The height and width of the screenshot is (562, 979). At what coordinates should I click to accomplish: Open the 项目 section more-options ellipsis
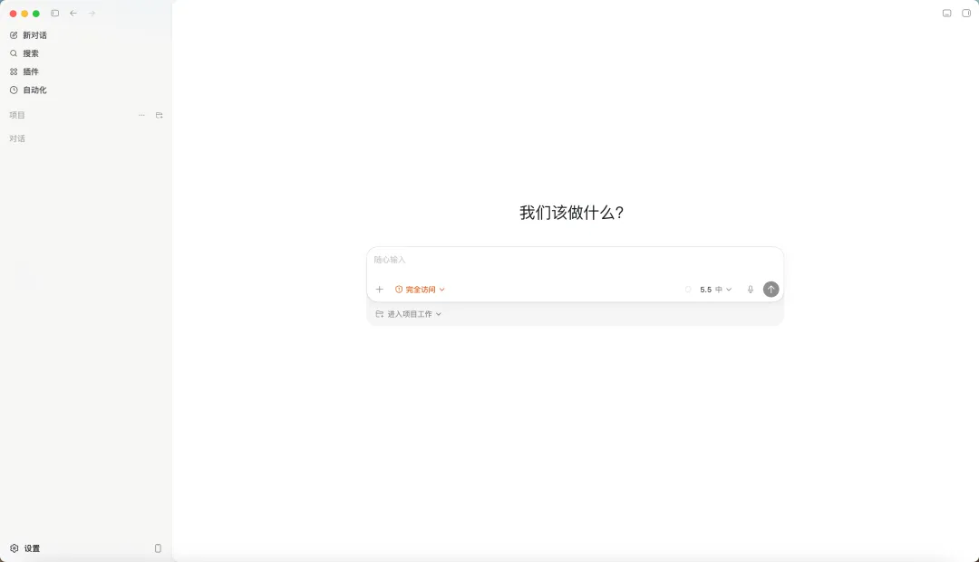141,115
